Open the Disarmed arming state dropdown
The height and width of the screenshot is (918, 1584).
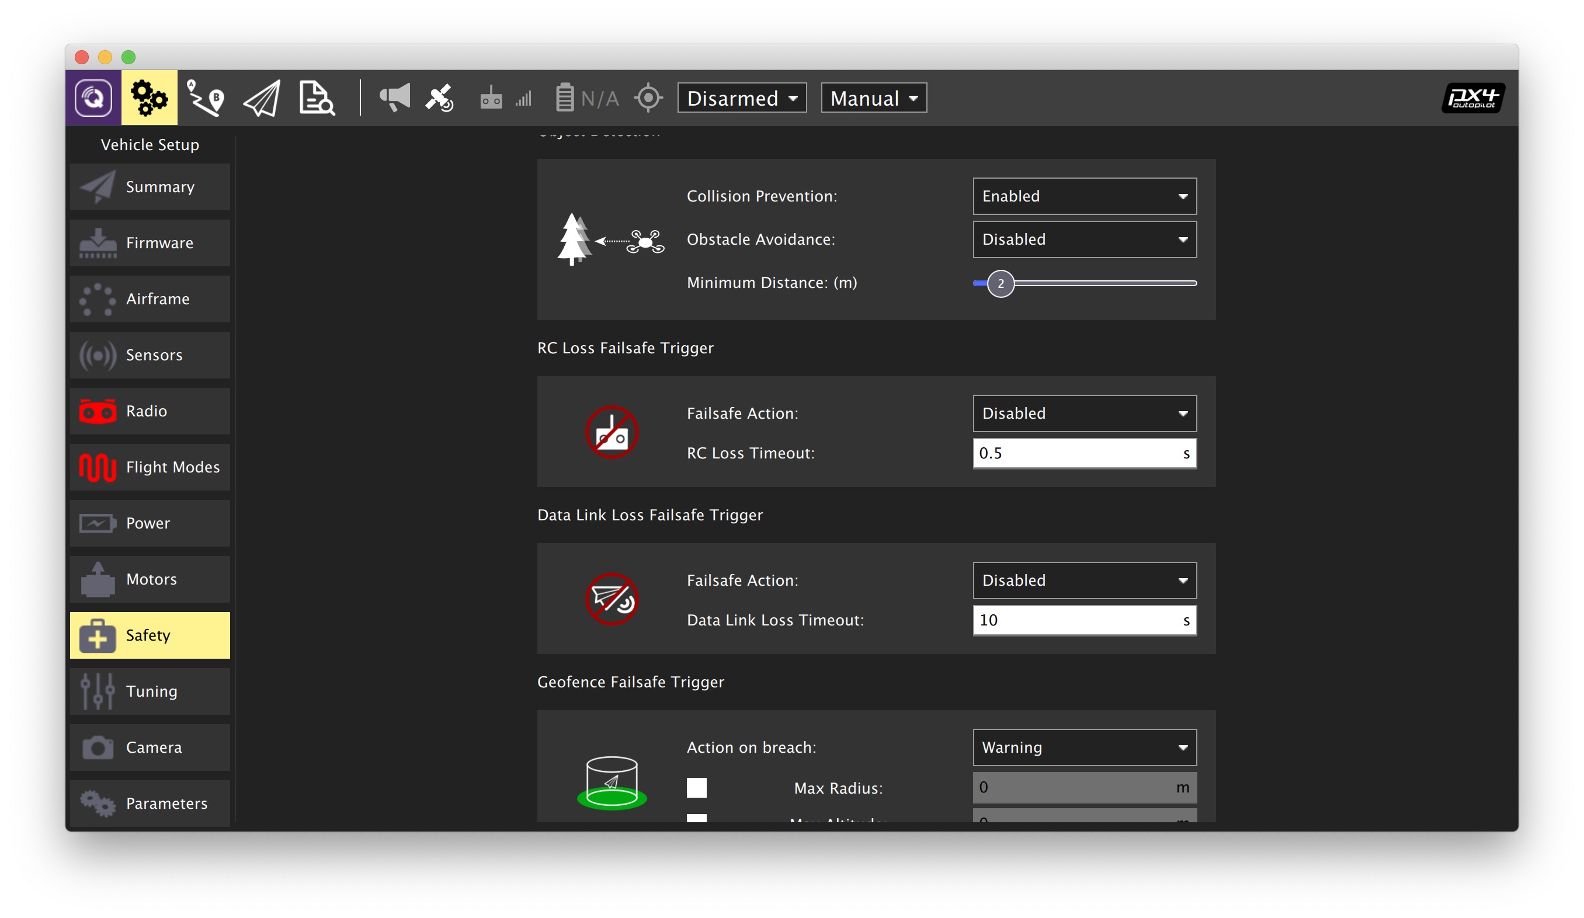742,98
